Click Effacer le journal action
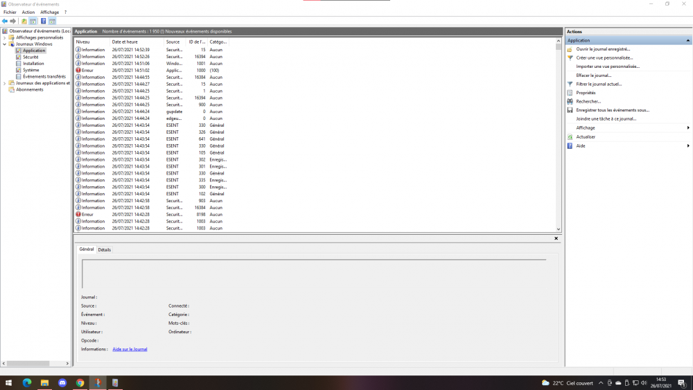Viewport: 693px width, 390px height. click(594, 76)
